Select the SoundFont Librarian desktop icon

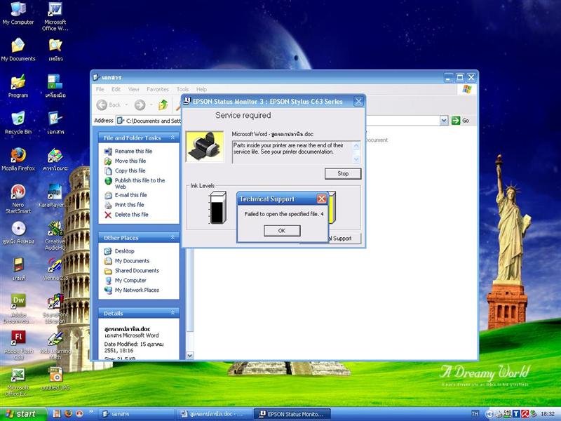(x=55, y=309)
